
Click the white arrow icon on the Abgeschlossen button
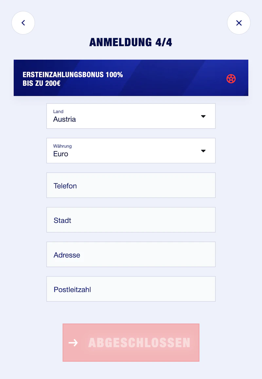point(73,343)
